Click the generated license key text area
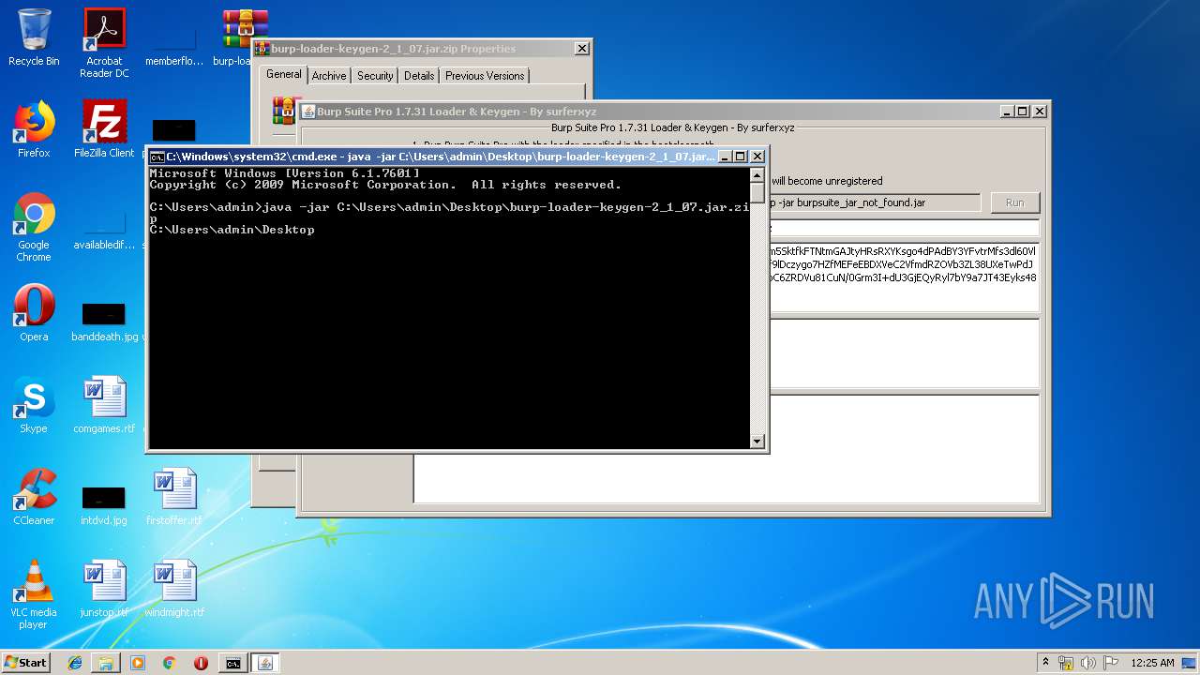 [x=904, y=277]
